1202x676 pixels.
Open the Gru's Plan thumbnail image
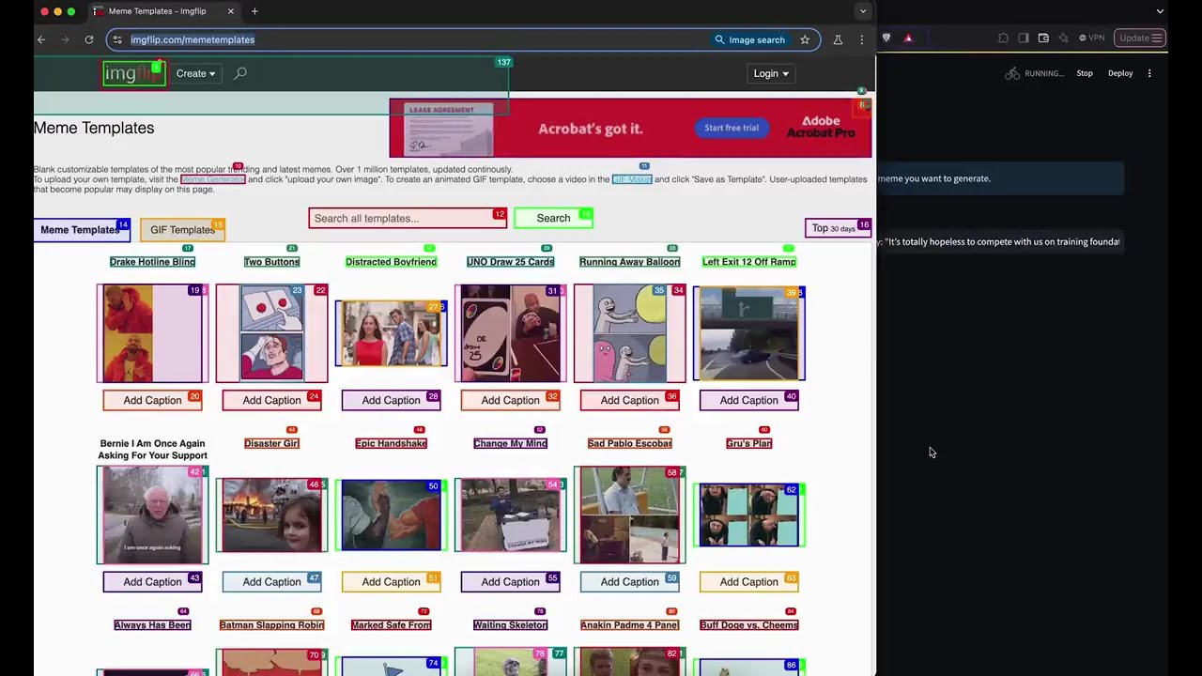(x=748, y=515)
